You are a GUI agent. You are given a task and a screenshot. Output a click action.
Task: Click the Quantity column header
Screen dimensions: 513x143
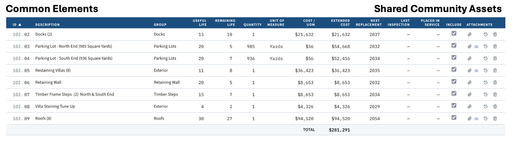point(253,25)
